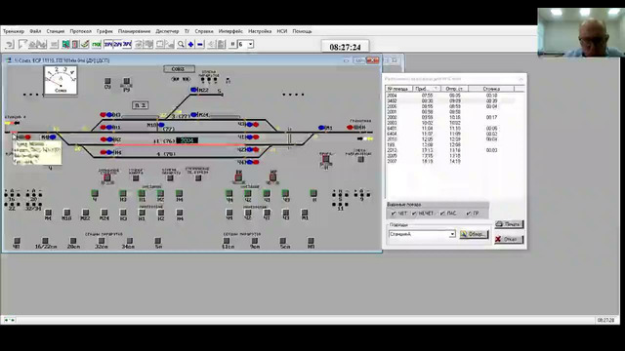
Task: Click the ЧП section button
Action: (17, 241)
